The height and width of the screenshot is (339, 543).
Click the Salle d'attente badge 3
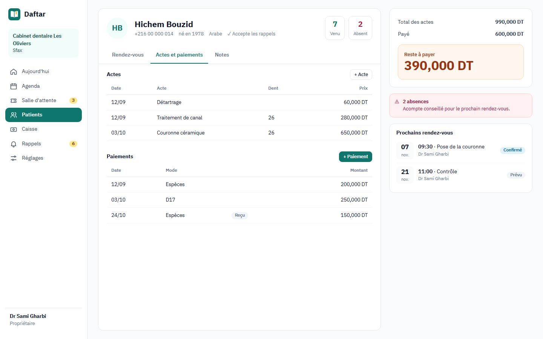pos(73,101)
